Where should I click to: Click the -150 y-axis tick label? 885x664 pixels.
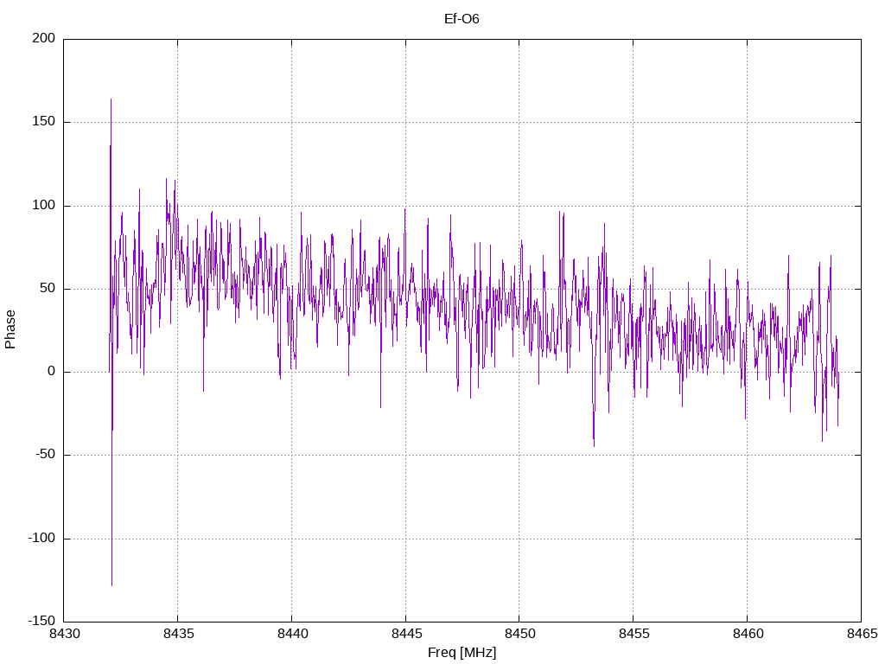[x=41, y=621]
